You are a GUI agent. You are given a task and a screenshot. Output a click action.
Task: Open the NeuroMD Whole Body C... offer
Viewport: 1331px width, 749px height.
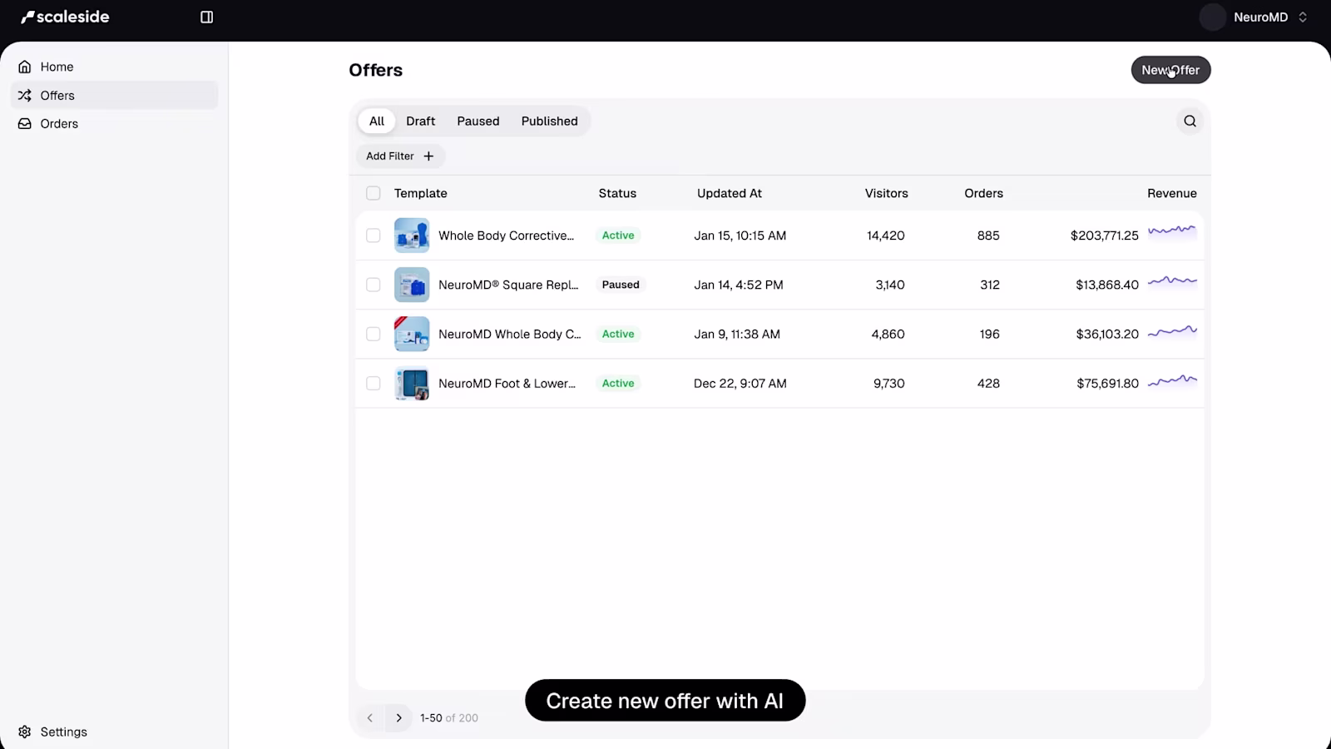[x=510, y=334]
